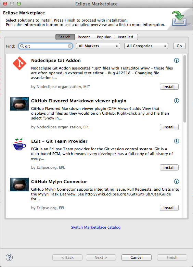Switch to the Search tab
Image resolution: width=193 pixels, height=267 pixels.
65,37
